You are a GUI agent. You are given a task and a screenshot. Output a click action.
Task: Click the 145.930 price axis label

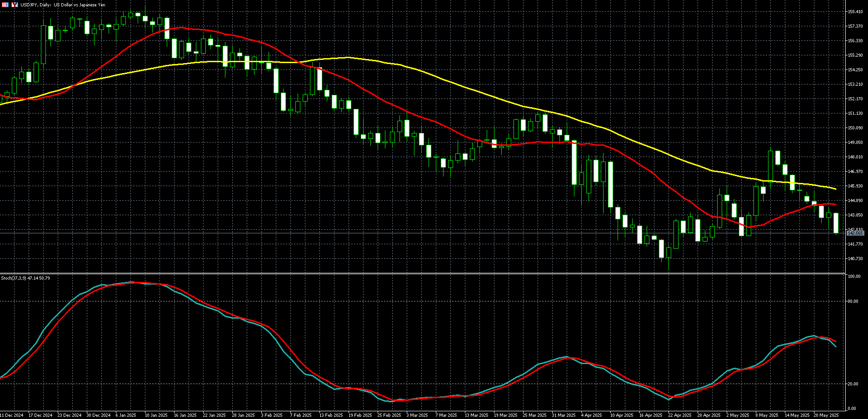[855, 186]
